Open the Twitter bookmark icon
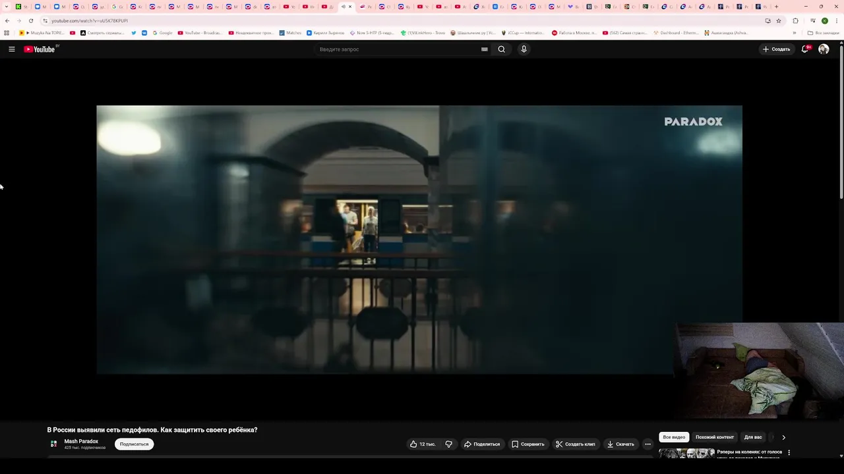Viewport: 844px width, 474px height. coord(134,32)
